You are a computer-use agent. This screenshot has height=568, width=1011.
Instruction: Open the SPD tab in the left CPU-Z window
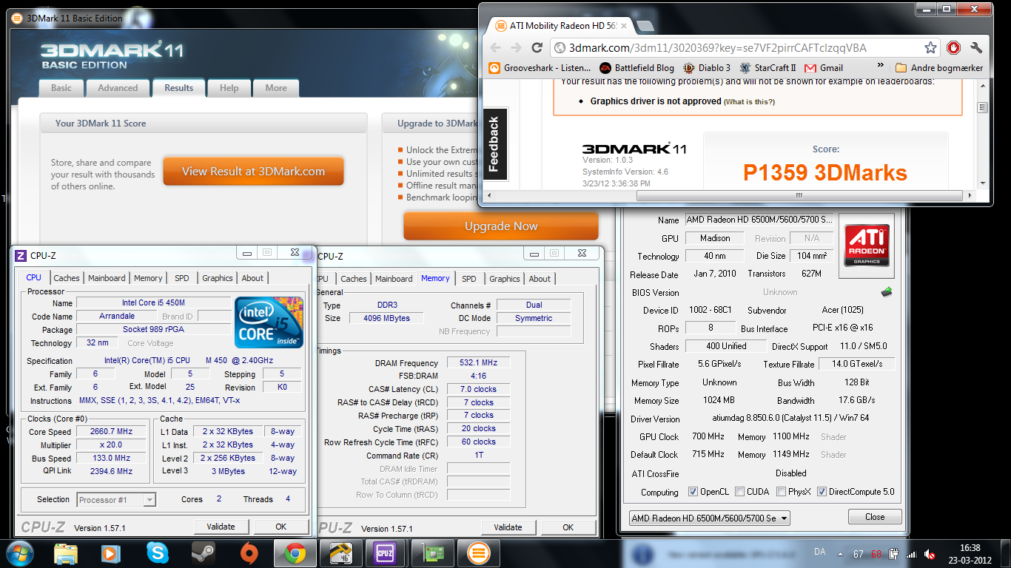(x=182, y=278)
